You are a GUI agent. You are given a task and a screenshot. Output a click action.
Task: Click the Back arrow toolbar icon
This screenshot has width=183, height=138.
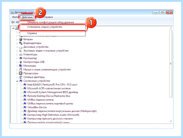point(13,22)
